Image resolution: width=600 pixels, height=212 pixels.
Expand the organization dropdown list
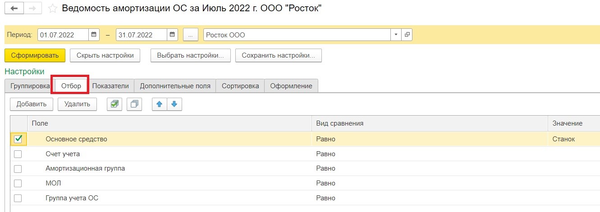point(396,35)
